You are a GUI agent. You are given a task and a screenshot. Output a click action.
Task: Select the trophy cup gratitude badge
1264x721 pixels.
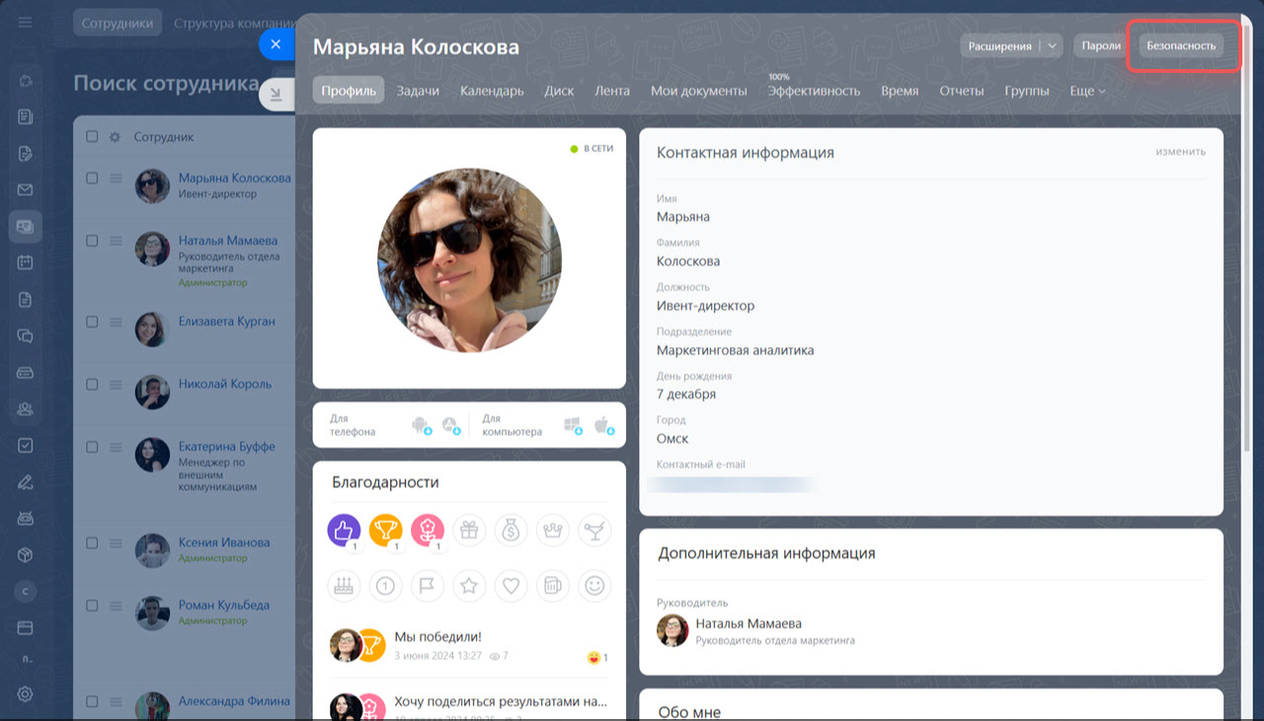coord(385,531)
